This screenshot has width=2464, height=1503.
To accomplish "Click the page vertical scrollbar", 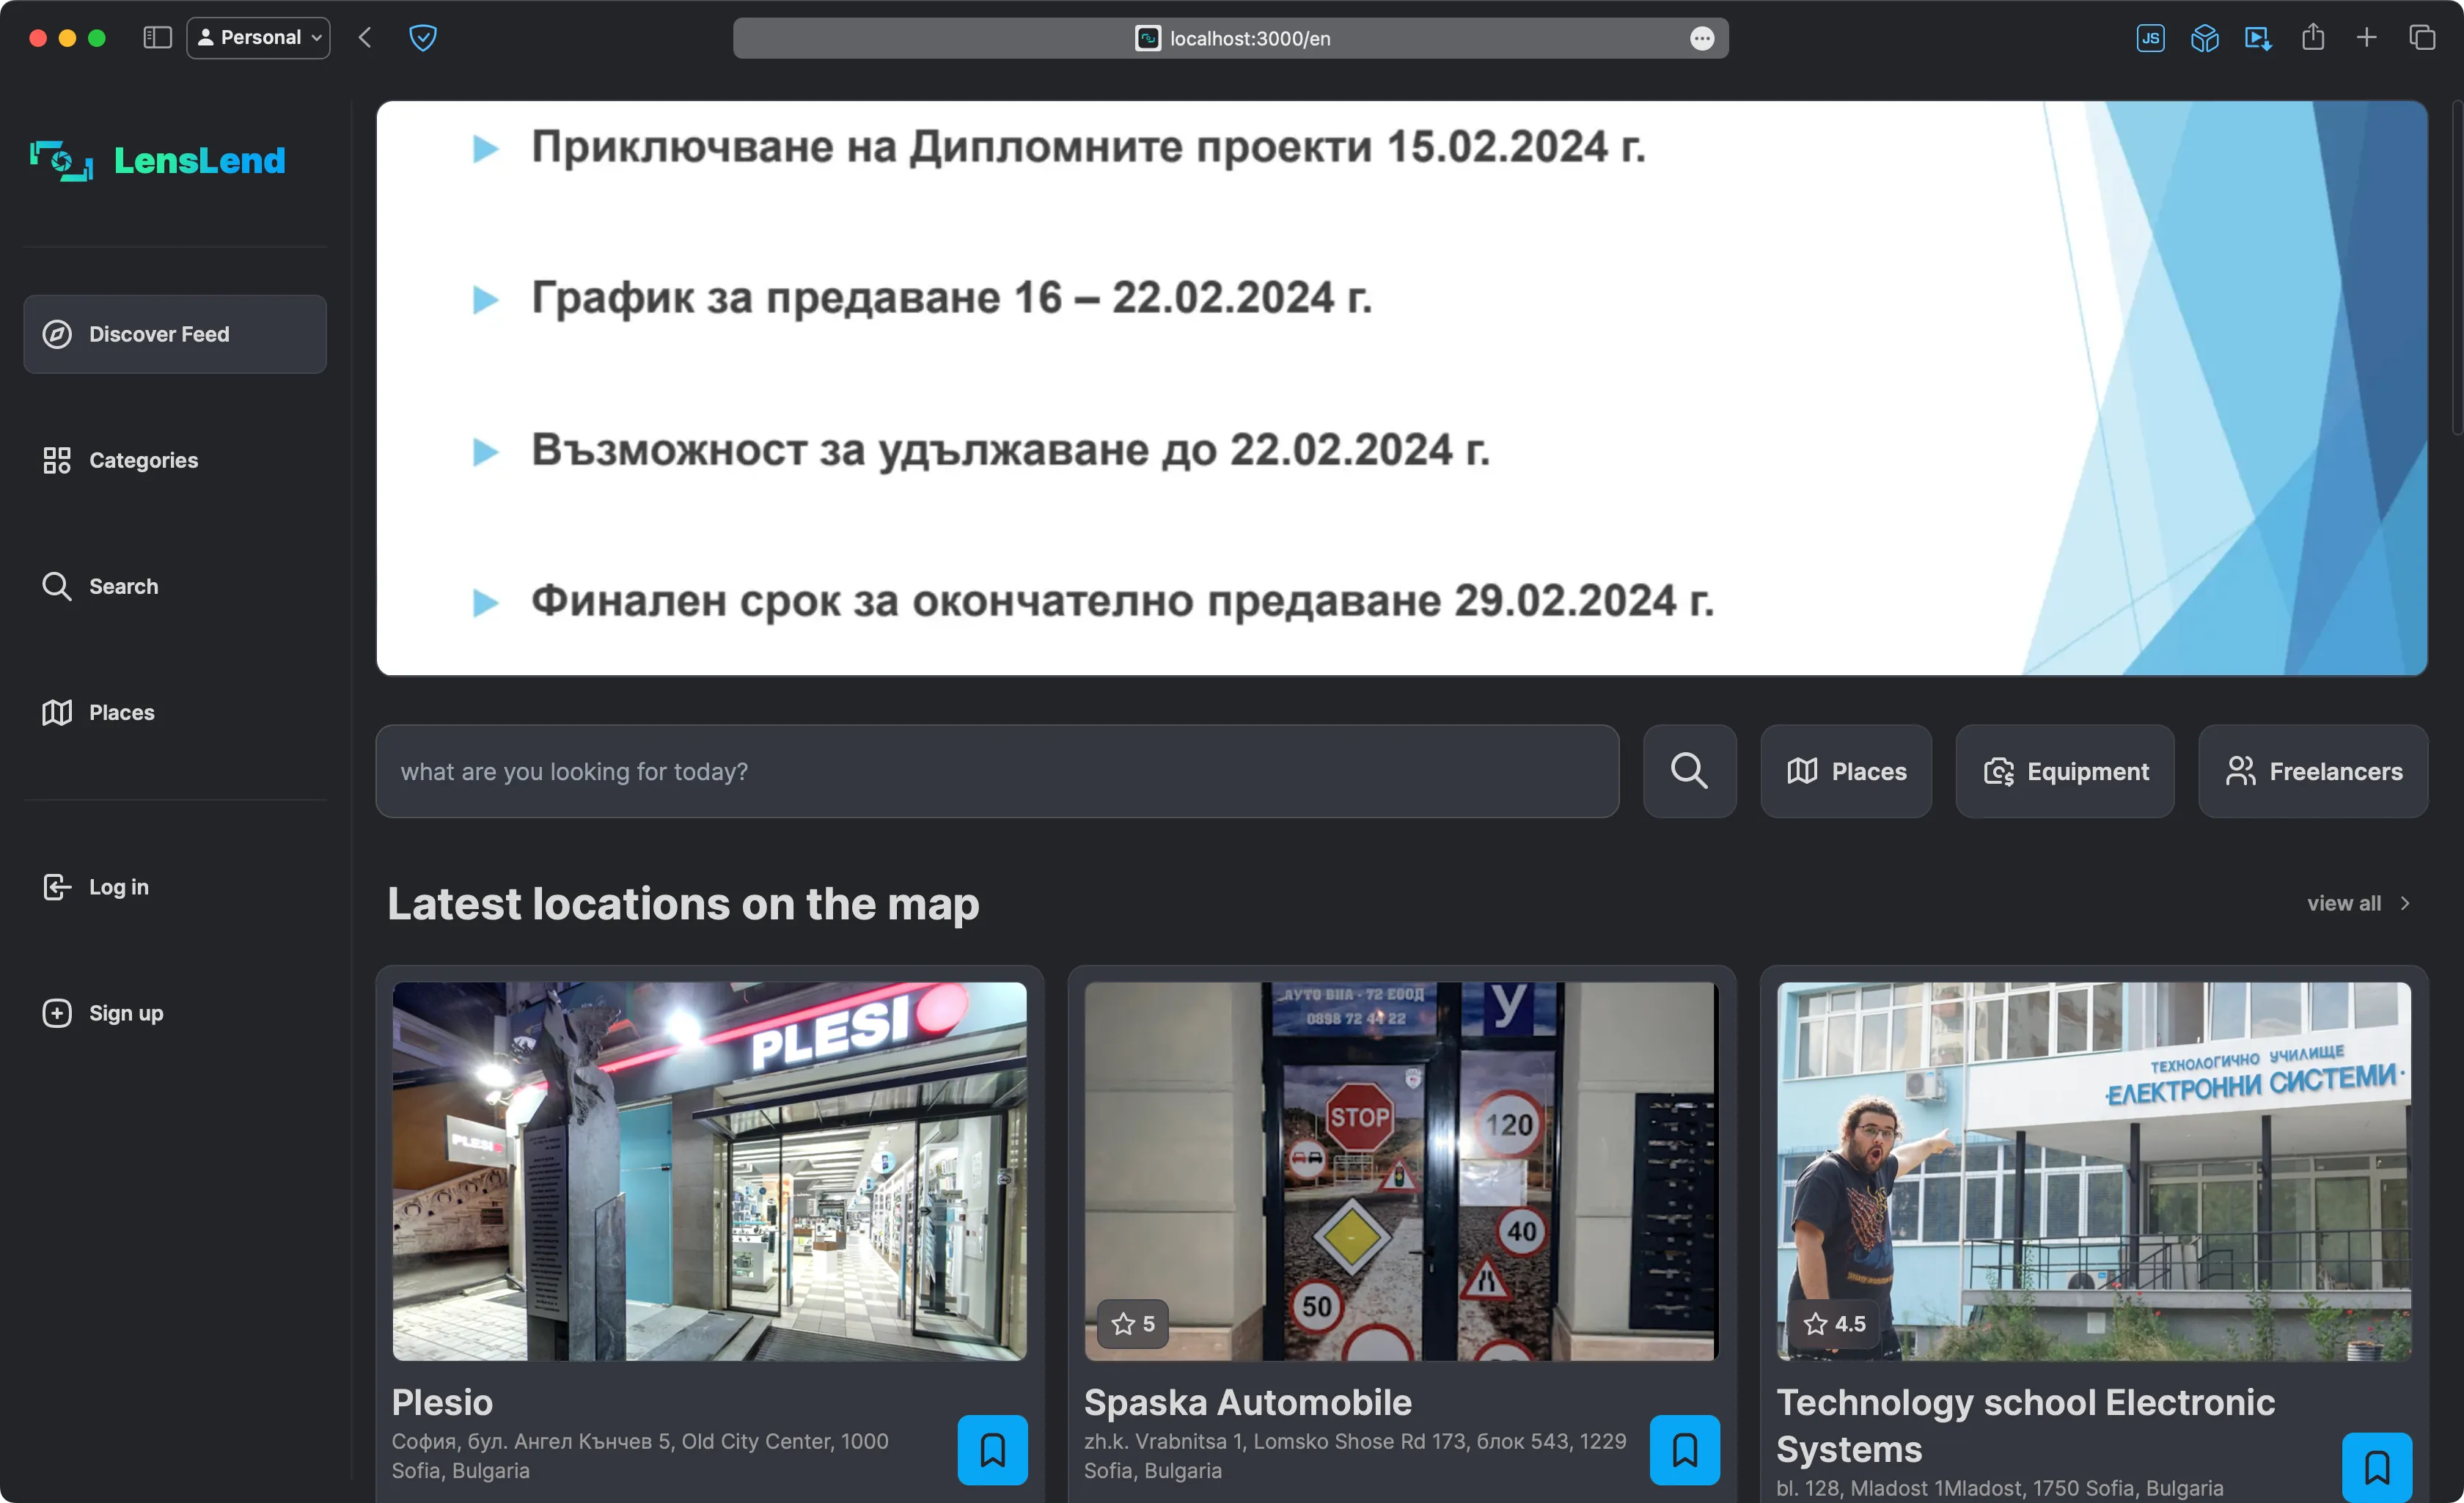I will 2457,270.
